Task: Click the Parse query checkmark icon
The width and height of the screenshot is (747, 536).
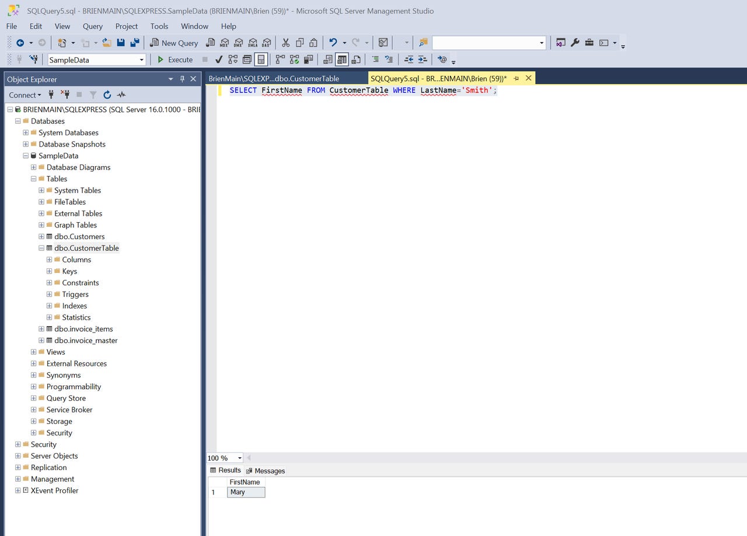Action: pyautogui.click(x=218, y=59)
